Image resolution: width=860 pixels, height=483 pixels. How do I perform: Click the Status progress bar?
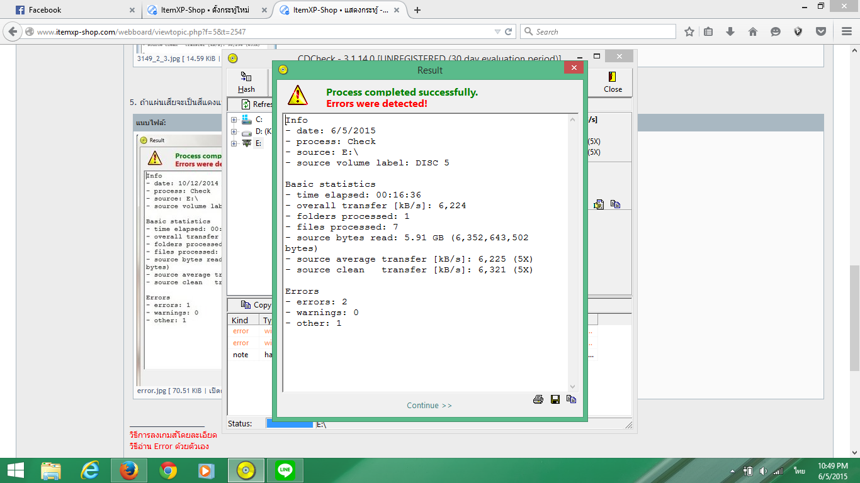pos(290,424)
